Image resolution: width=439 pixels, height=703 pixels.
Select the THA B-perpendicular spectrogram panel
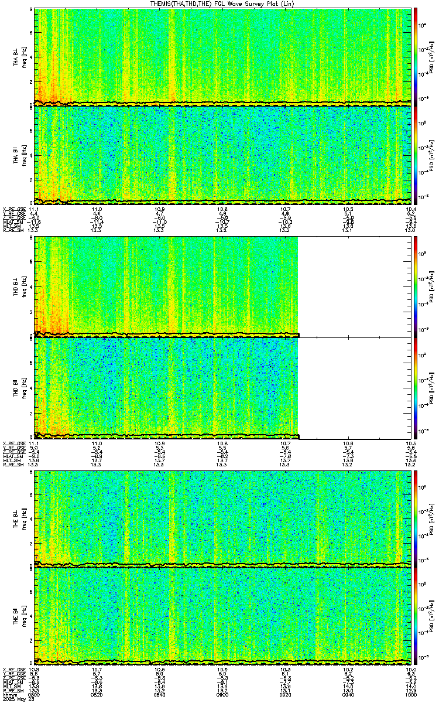(223, 57)
